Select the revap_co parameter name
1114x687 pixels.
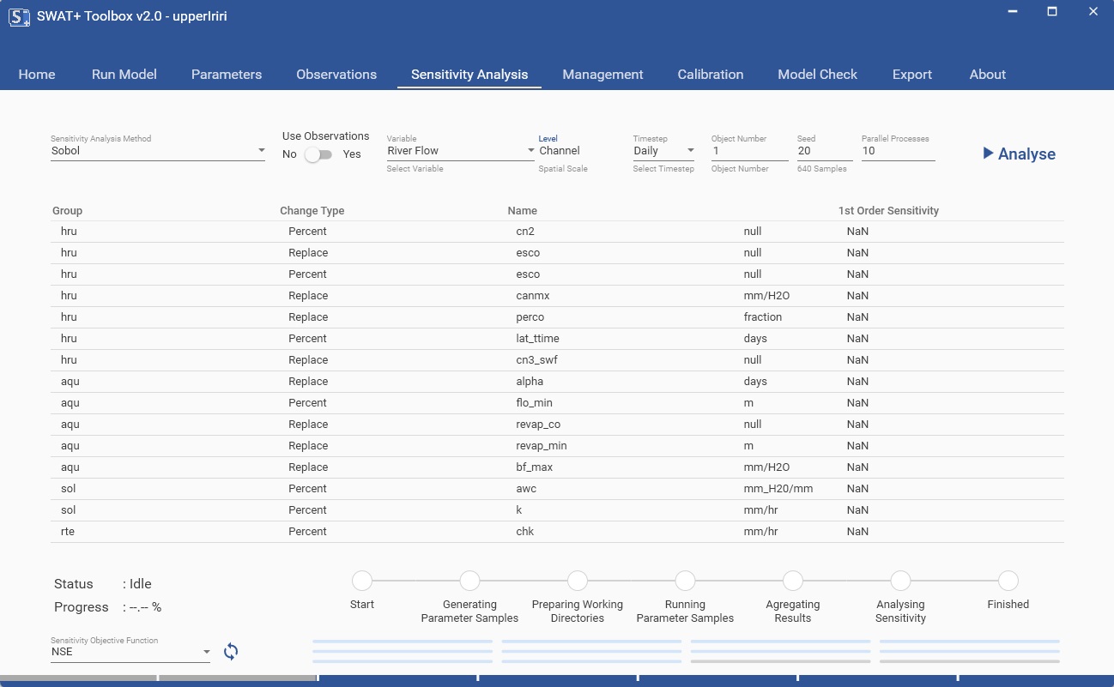pyautogui.click(x=538, y=425)
